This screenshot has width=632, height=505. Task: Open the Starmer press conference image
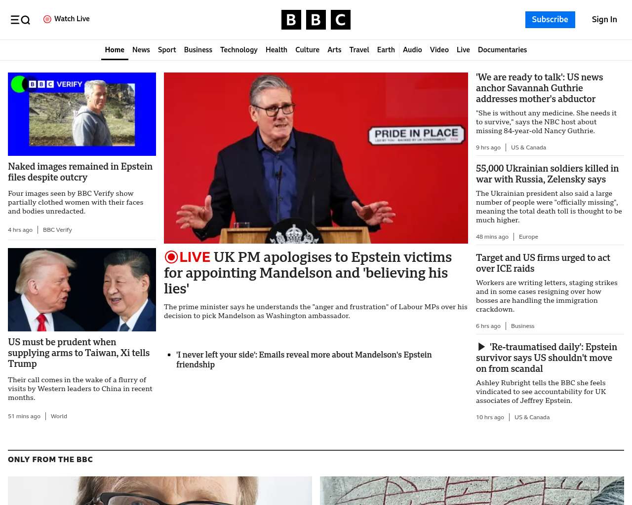pyautogui.click(x=316, y=158)
